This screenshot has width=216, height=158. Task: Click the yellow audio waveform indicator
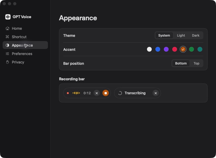pos(76,93)
